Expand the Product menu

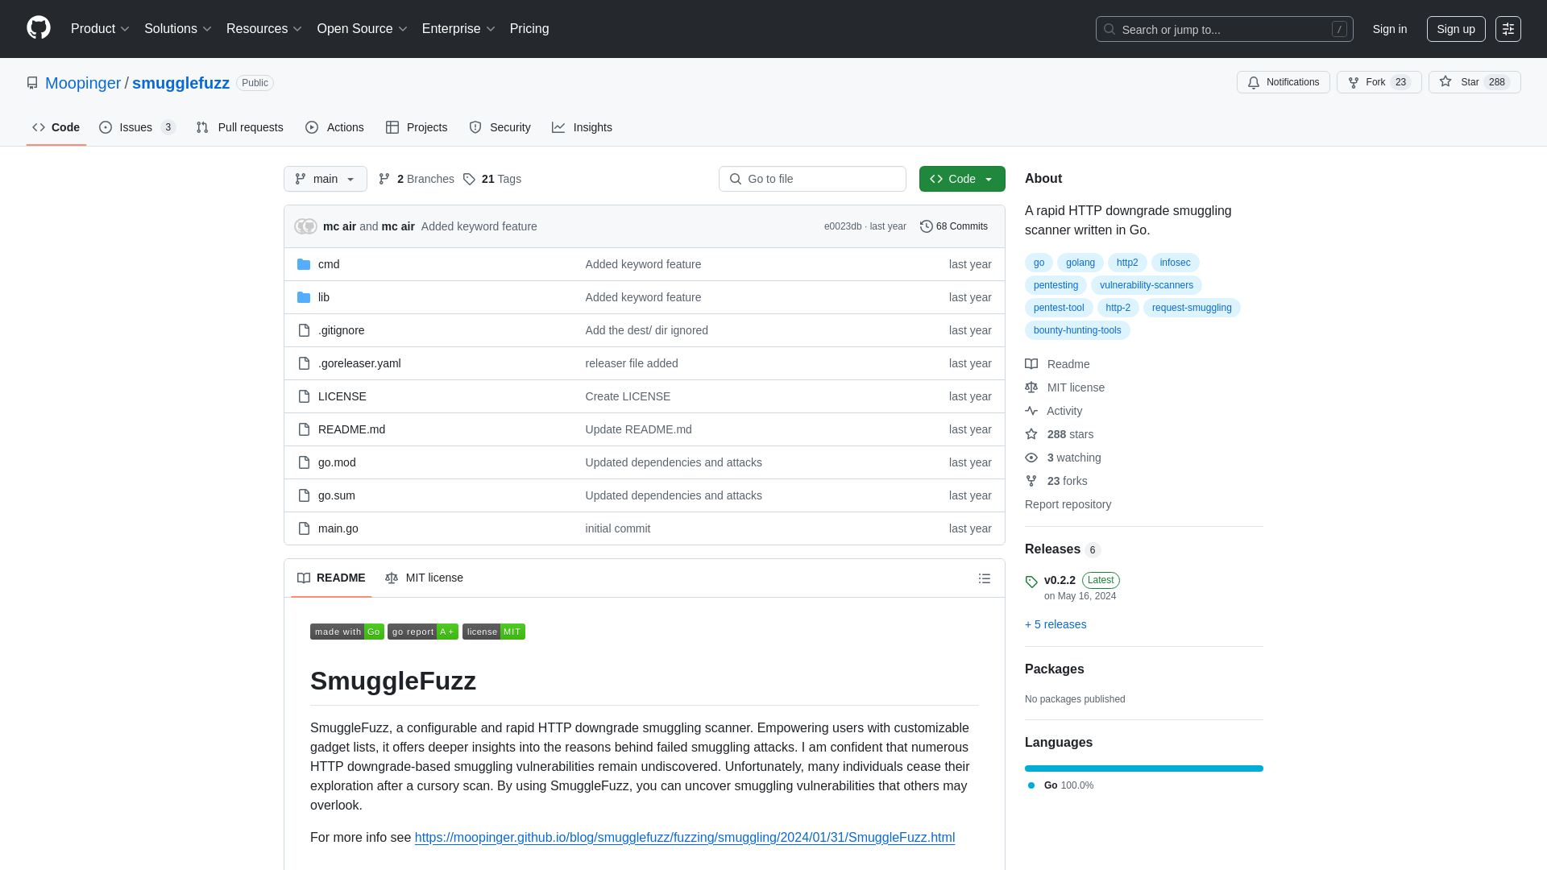click(x=100, y=29)
